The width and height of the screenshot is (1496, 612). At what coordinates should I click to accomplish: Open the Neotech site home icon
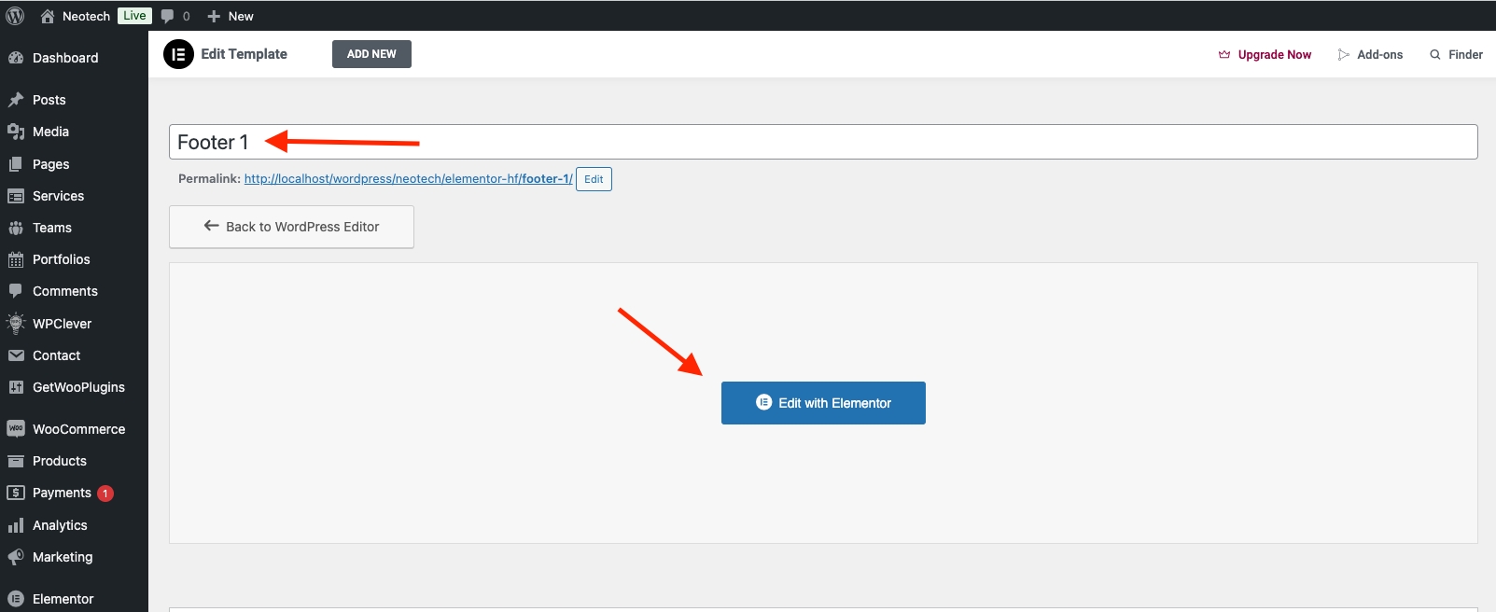48,16
